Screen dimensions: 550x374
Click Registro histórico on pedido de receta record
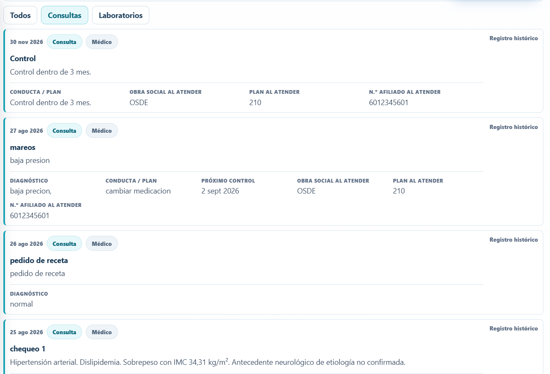tap(514, 240)
